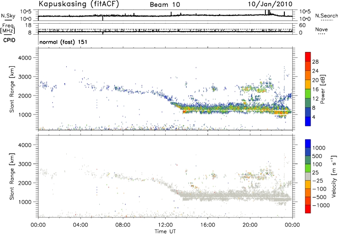Screen dimensions: 338x234
Task: Click the solid line sample under "N.Sky"
Action: 8,20
